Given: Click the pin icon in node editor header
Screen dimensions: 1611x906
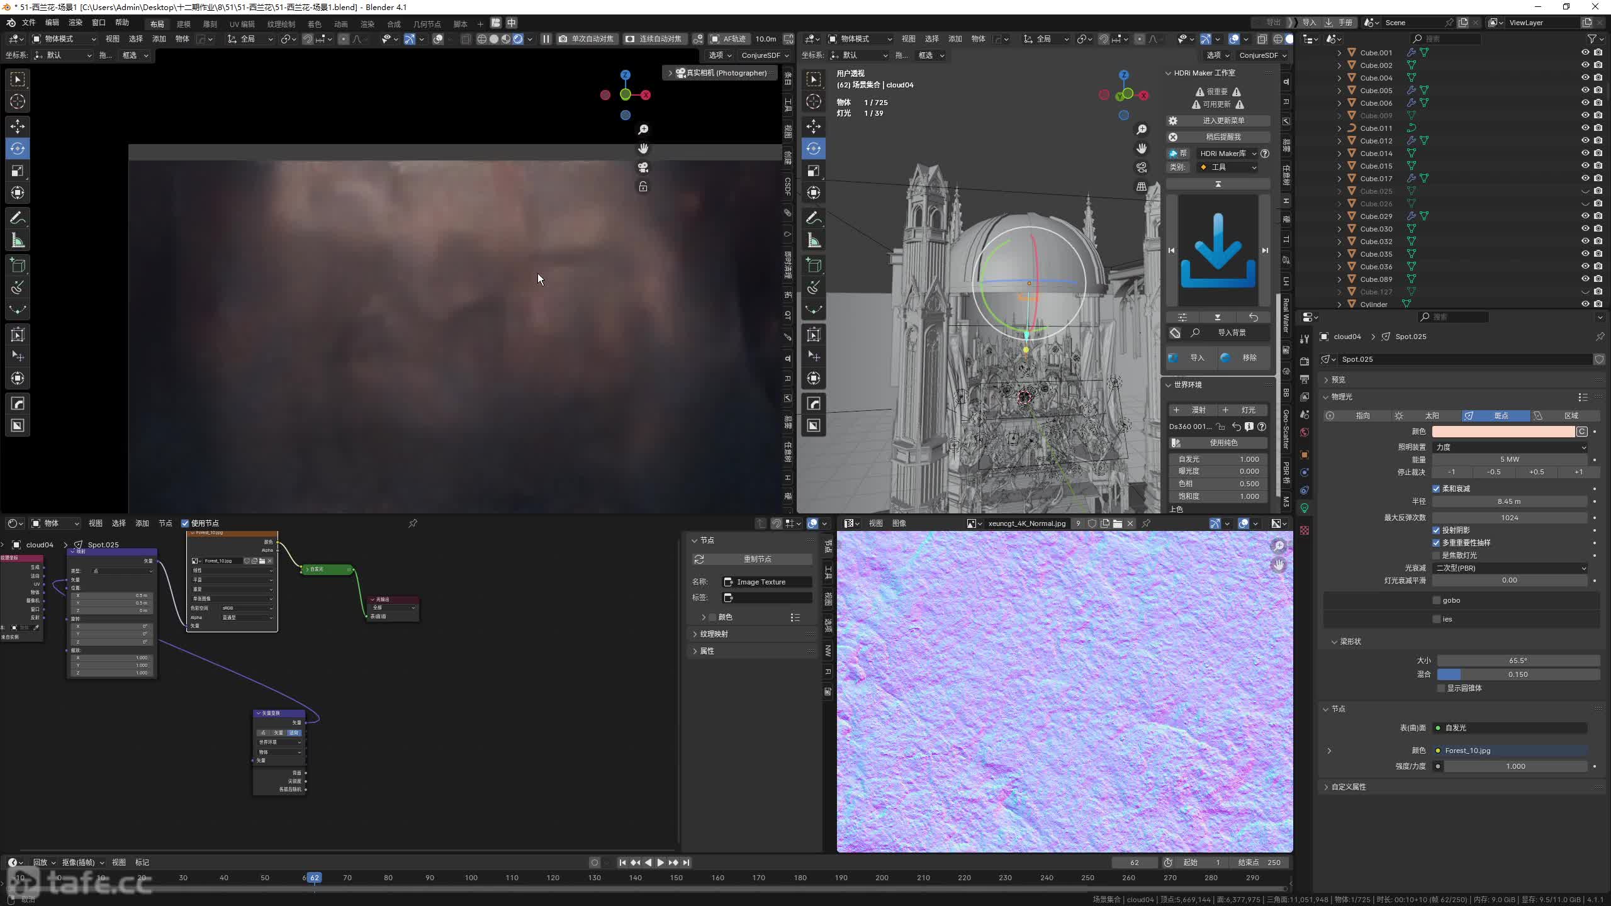Looking at the screenshot, I should click(x=413, y=523).
